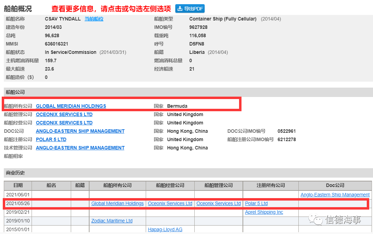Viewport: 373px width, 236px height.
Task: Select flag value Liberia
Action: [197, 52]
